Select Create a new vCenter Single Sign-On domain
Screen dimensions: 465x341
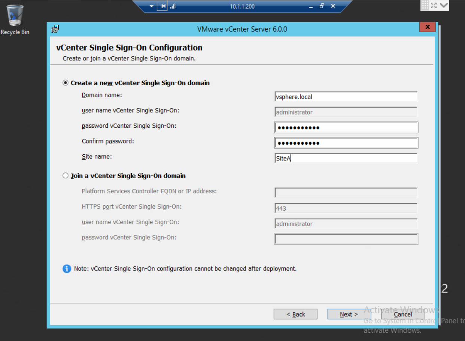coord(66,83)
